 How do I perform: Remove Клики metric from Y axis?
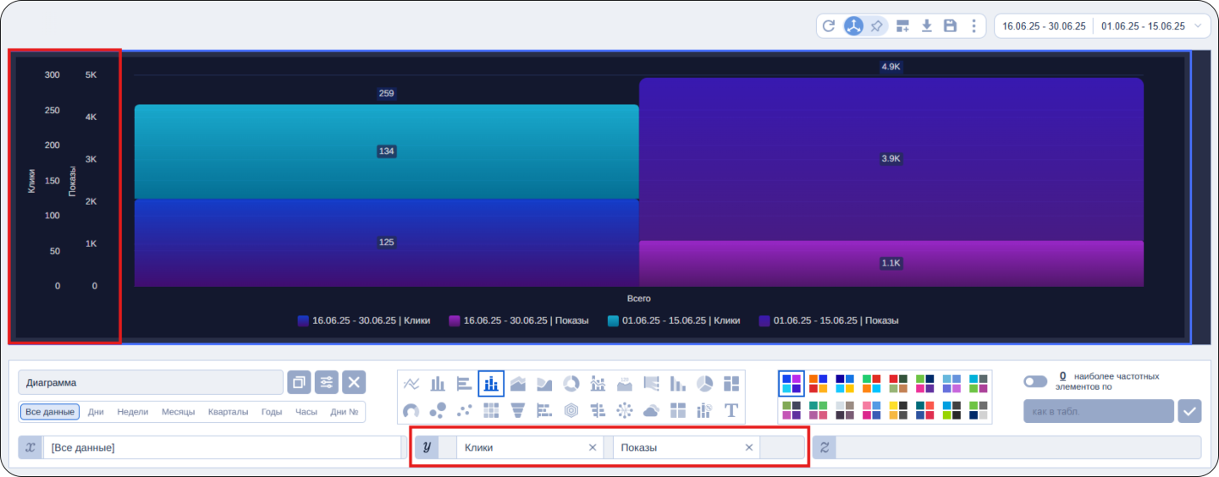pyautogui.click(x=593, y=447)
